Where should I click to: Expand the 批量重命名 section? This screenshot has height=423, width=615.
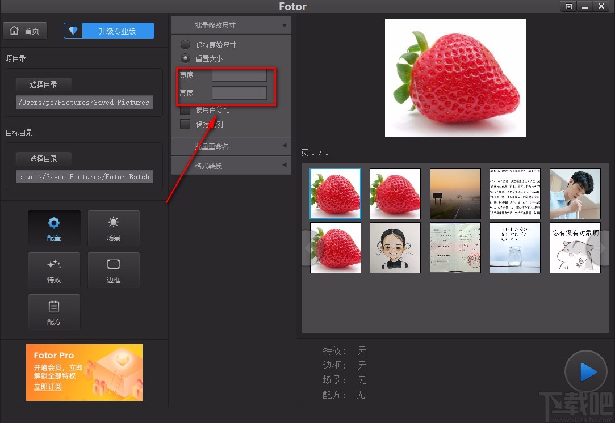coord(231,146)
